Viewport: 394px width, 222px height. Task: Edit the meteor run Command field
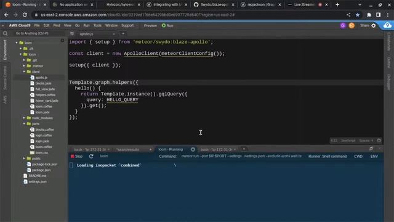tap(241, 156)
